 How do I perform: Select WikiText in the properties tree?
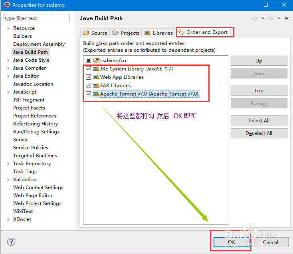tap(23, 211)
